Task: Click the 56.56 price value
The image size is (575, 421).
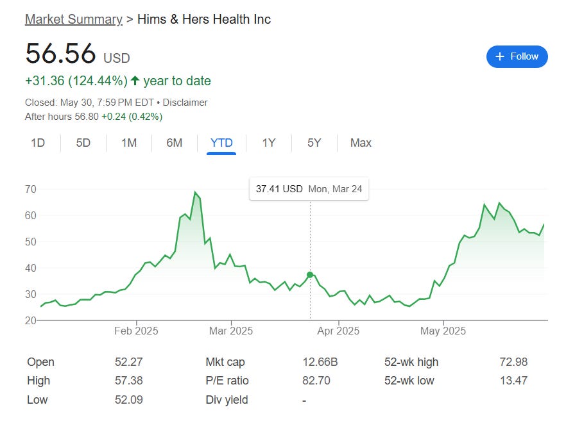Action: [60, 53]
